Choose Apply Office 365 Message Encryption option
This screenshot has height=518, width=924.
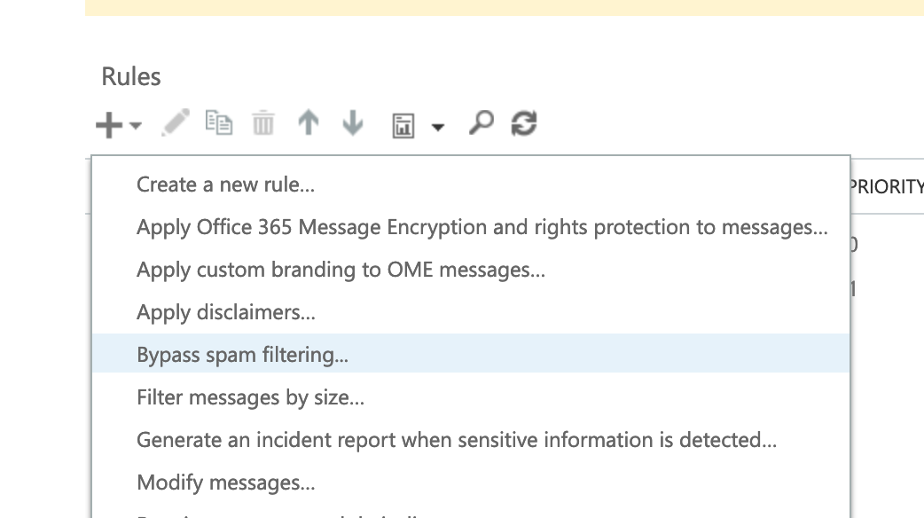[482, 226]
